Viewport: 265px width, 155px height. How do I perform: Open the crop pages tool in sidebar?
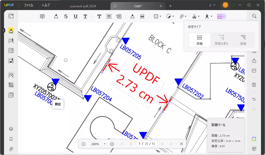pyautogui.click(x=11, y=85)
